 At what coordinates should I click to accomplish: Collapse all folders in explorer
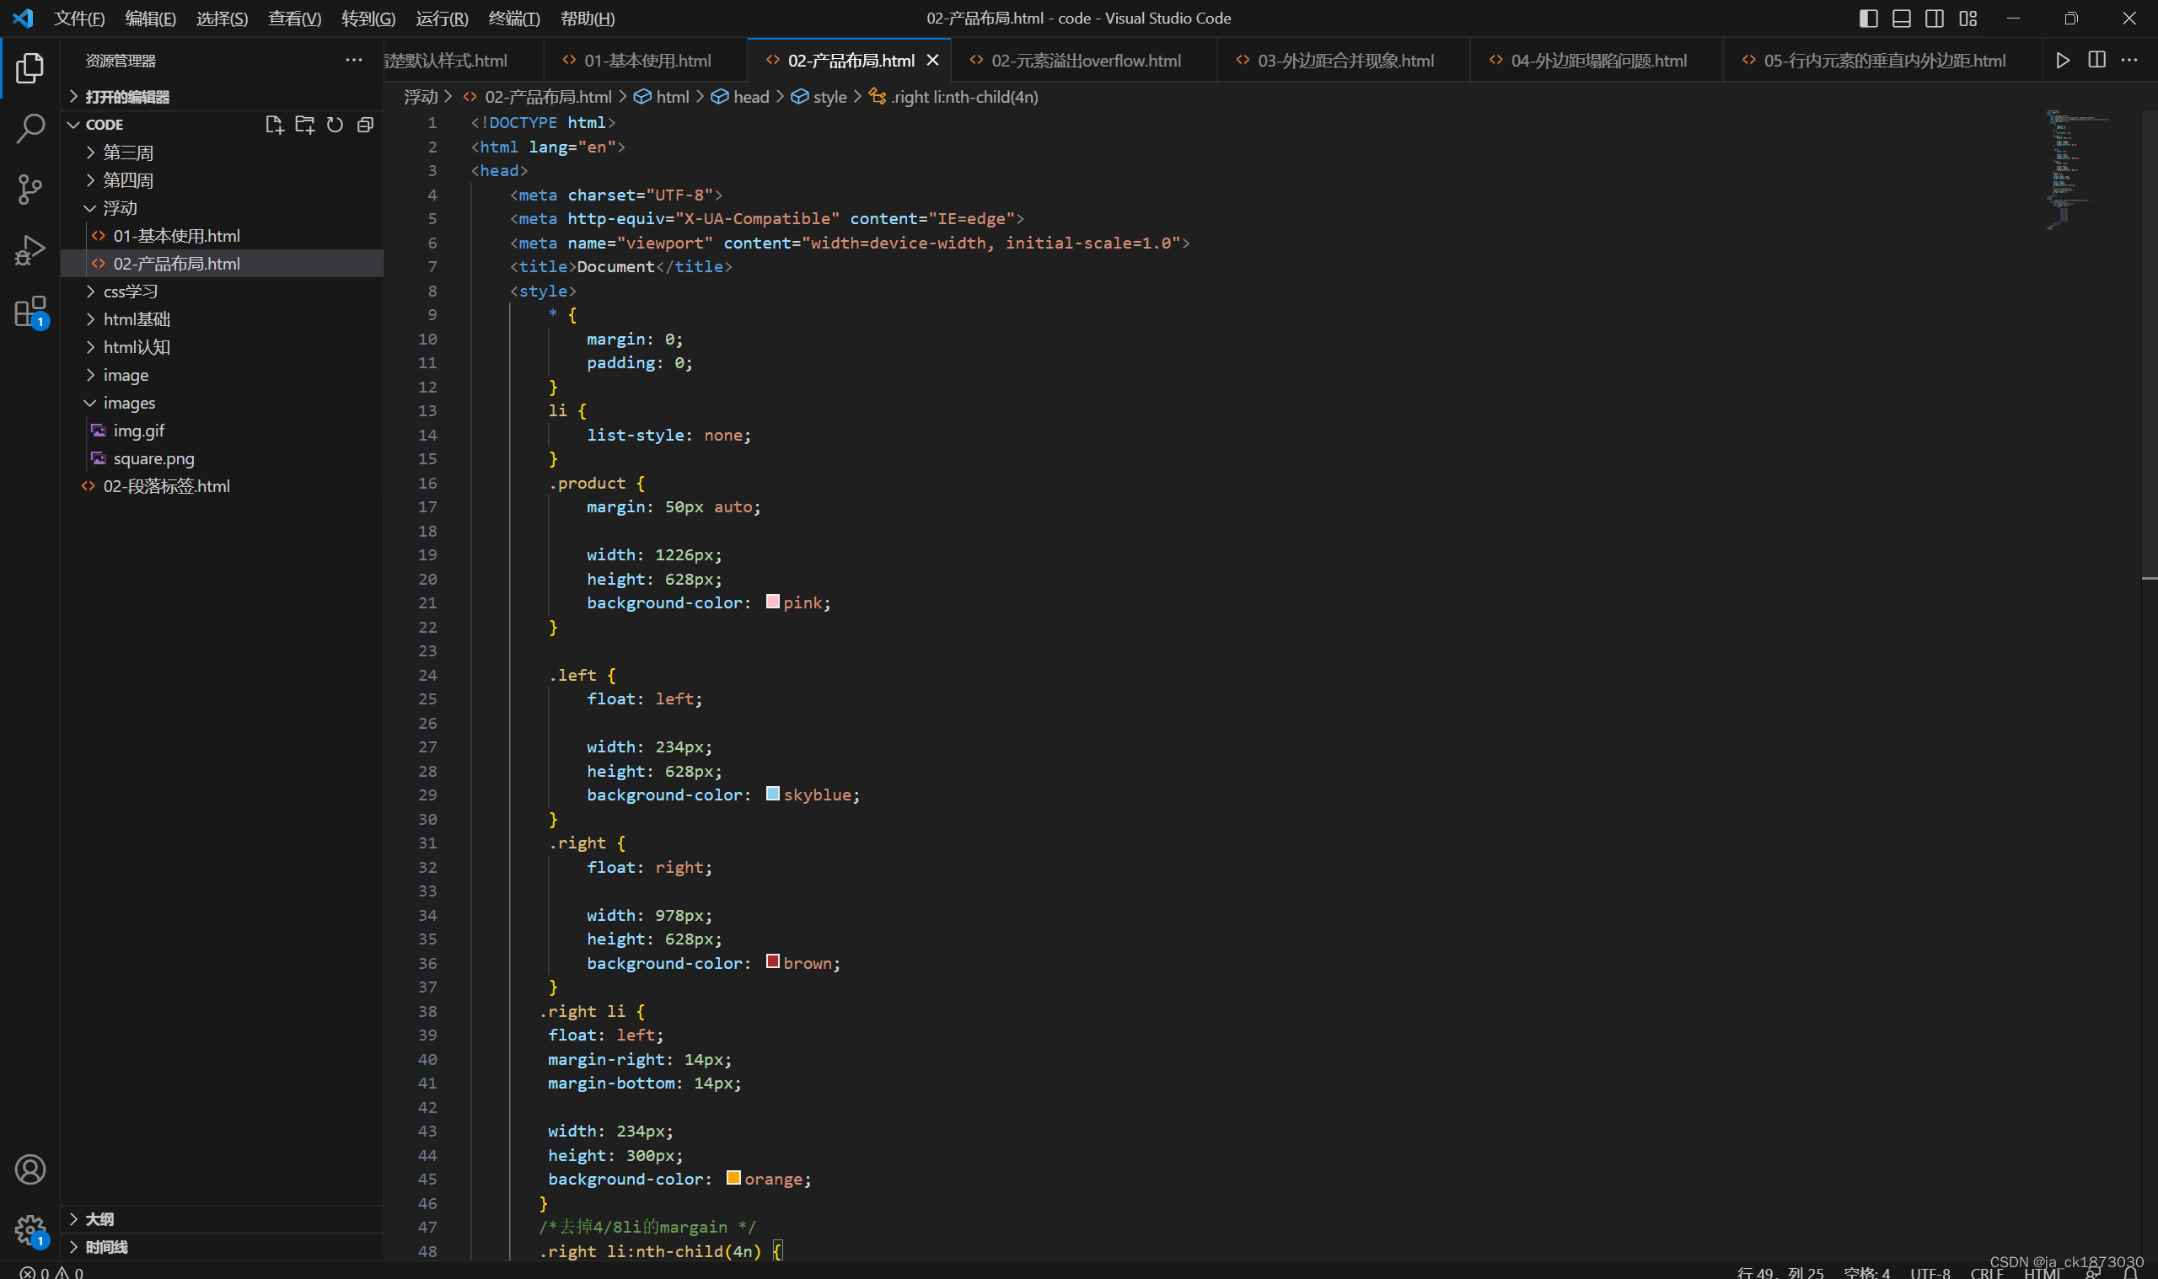pyautogui.click(x=366, y=125)
